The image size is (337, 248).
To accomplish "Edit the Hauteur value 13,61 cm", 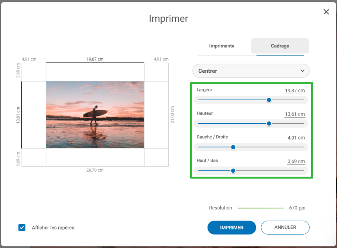I will coord(294,114).
